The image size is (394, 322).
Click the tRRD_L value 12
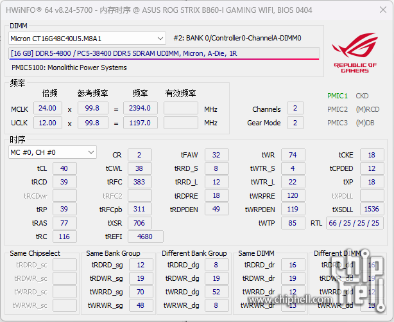click(217, 182)
